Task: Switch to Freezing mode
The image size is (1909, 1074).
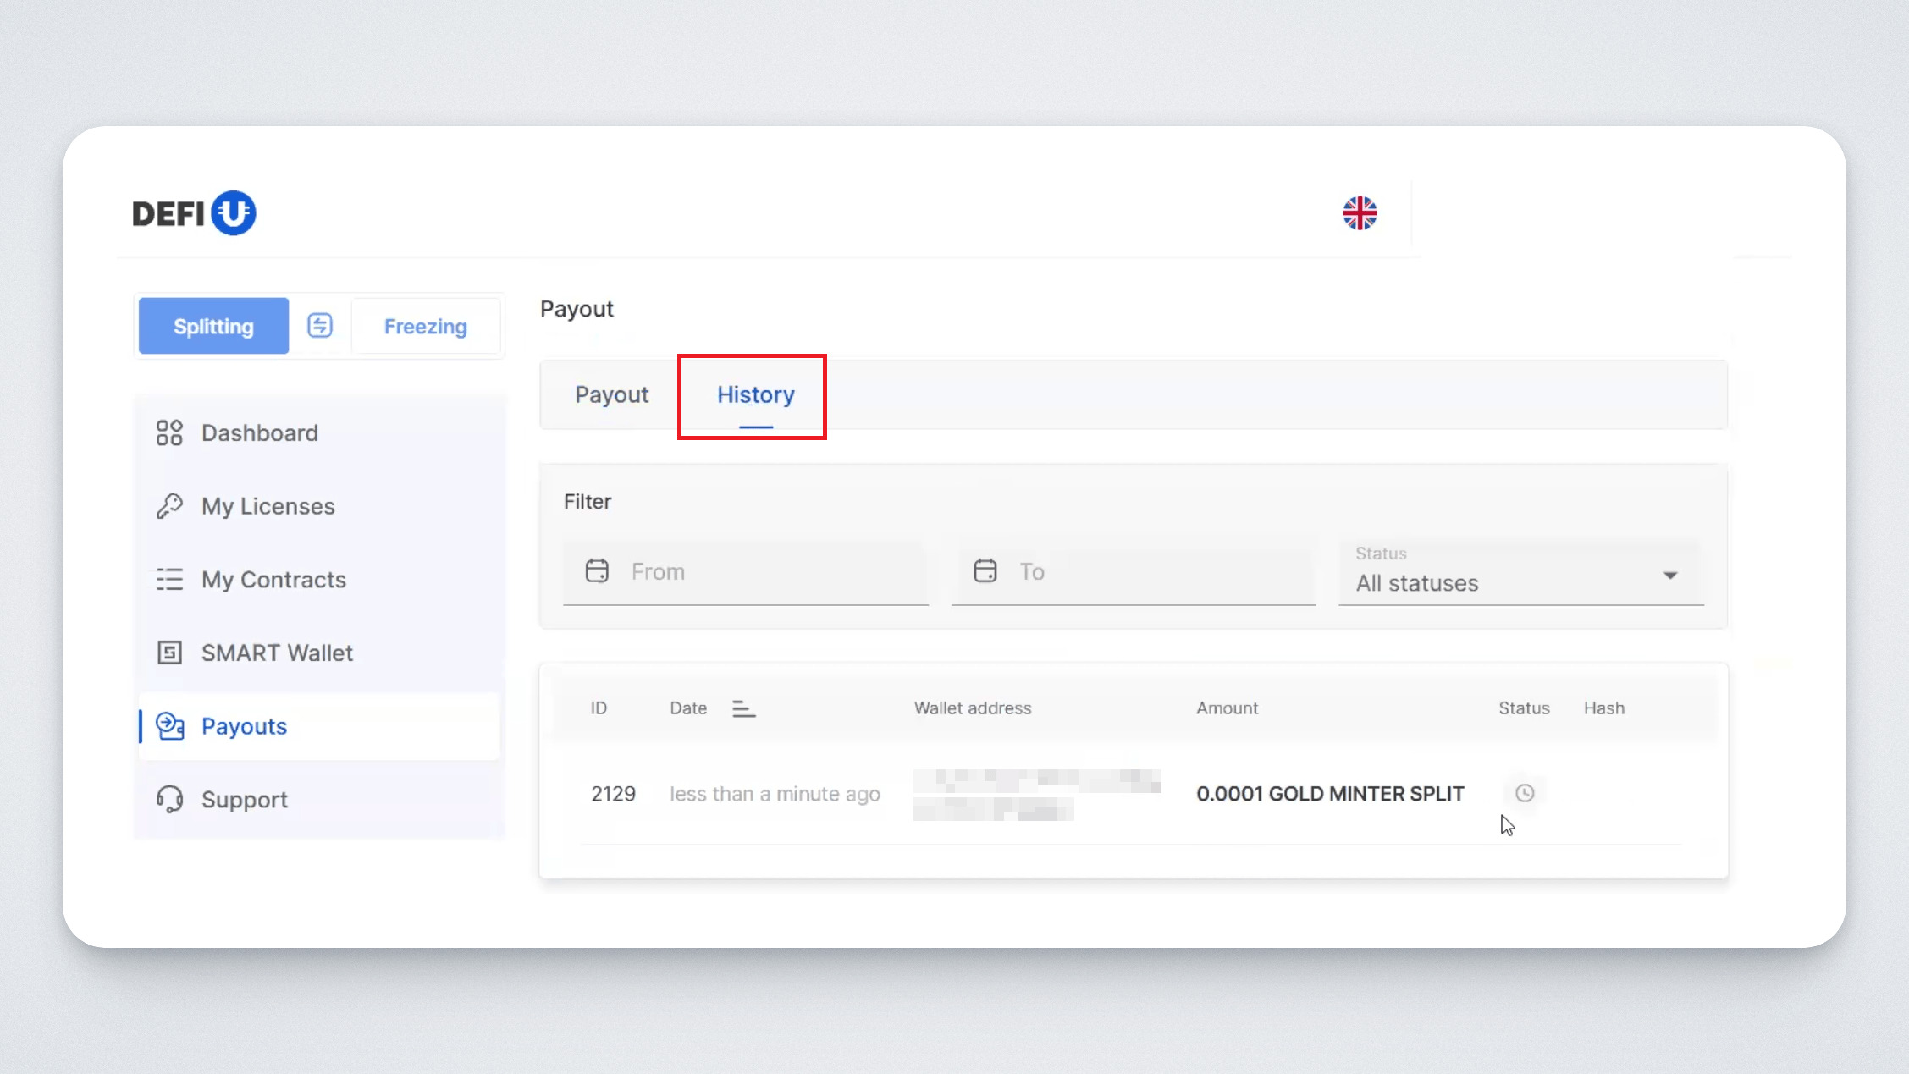Action: coord(425,326)
